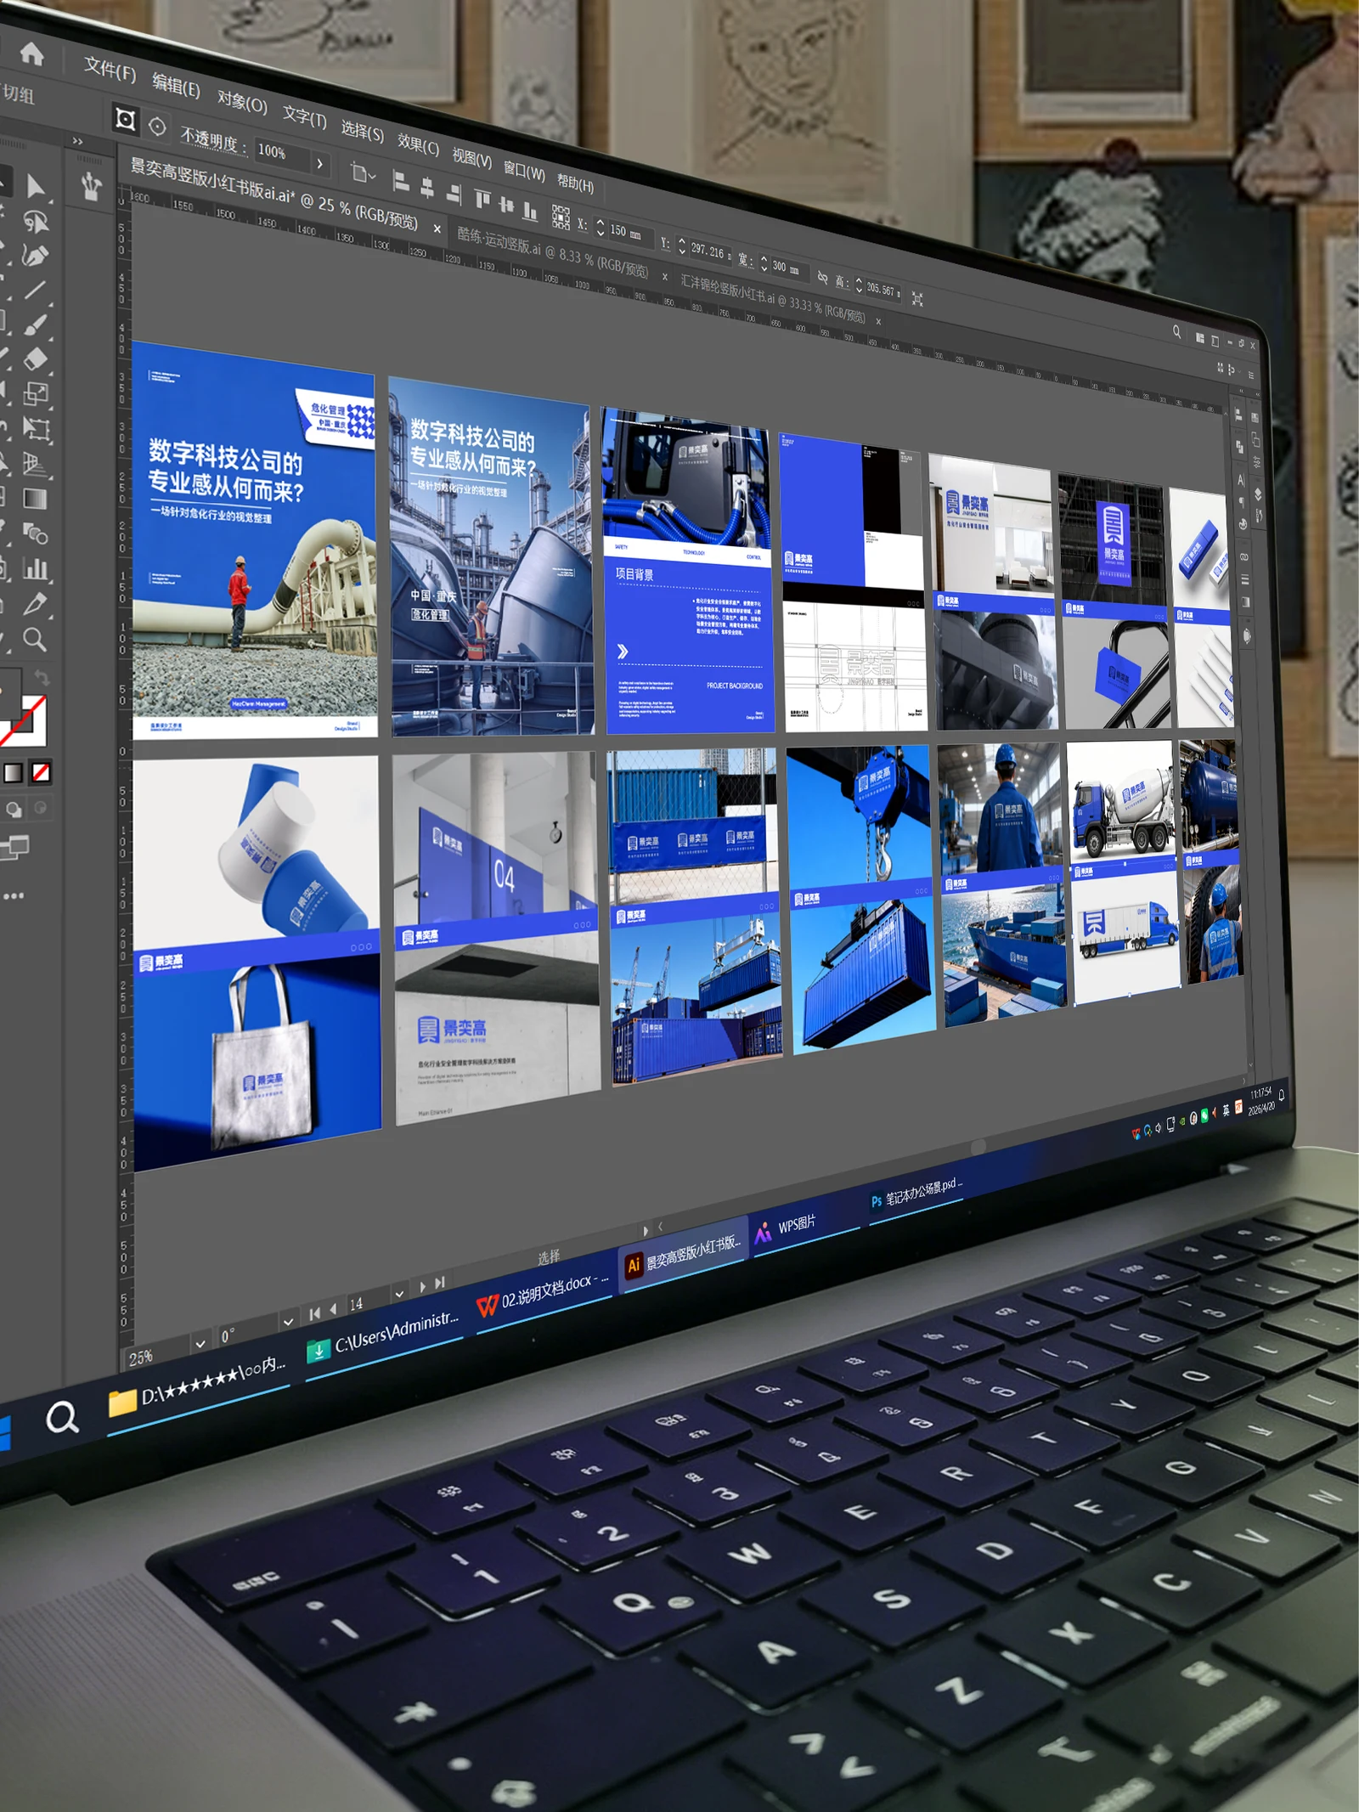This screenshot has height=1812, width=1359.
Task: Set the transform reference point grid
Action: point(561,217)
